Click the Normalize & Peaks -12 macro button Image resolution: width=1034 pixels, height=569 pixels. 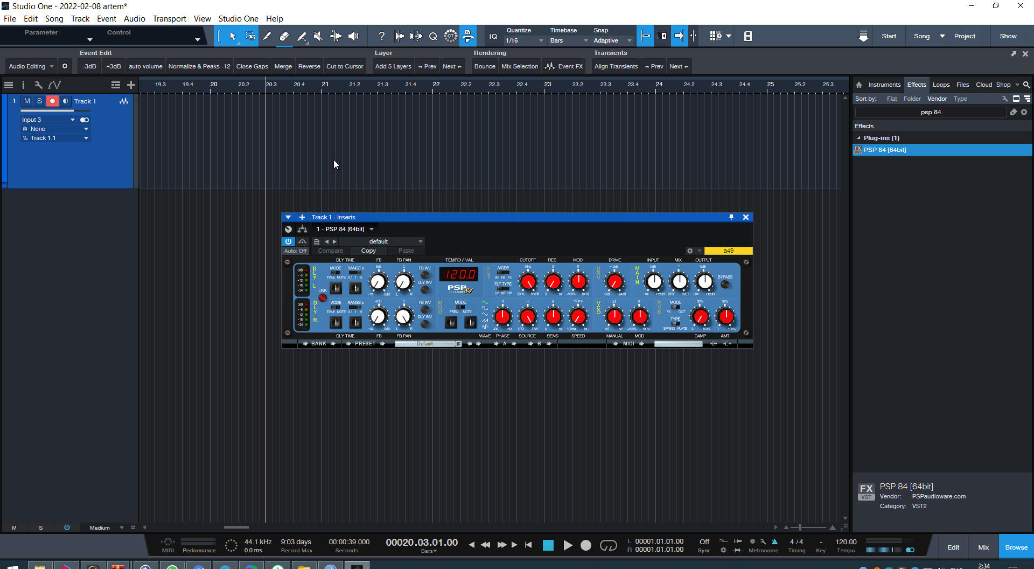pyautogui.click(x=199, y=66)
